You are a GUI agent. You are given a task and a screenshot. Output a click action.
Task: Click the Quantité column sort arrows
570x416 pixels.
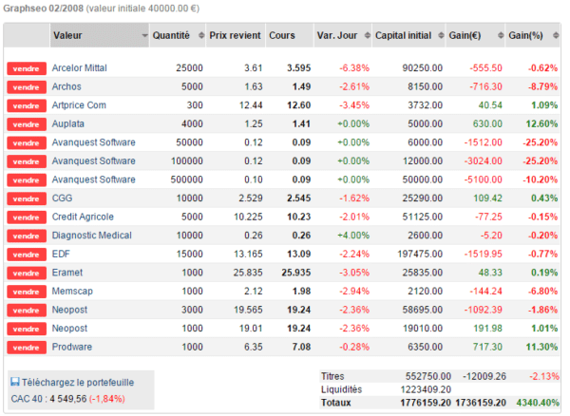(201, 35)
